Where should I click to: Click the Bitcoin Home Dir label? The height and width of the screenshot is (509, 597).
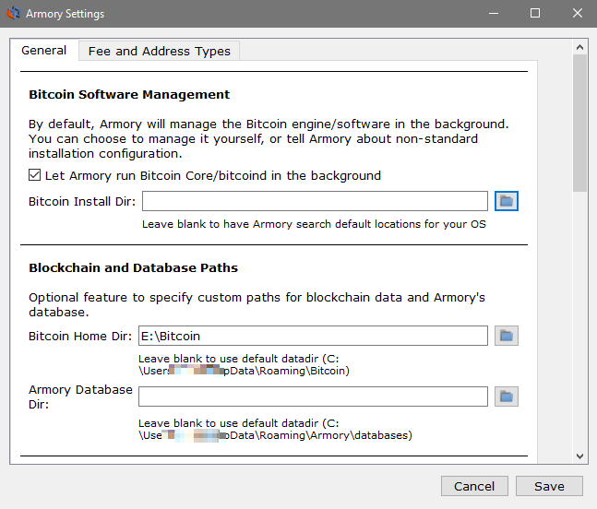point(80,336)
